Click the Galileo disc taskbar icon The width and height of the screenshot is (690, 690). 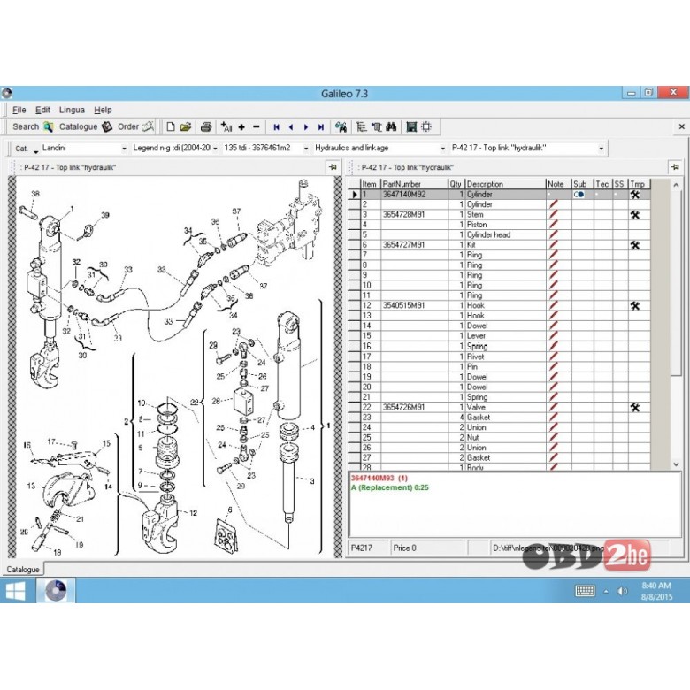(x=56, y=591)
